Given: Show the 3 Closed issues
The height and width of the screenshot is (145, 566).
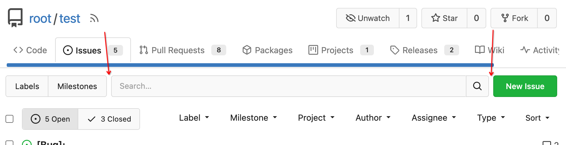Looking at the screenshot, I should pyautogui.click(x=109, y=119).
